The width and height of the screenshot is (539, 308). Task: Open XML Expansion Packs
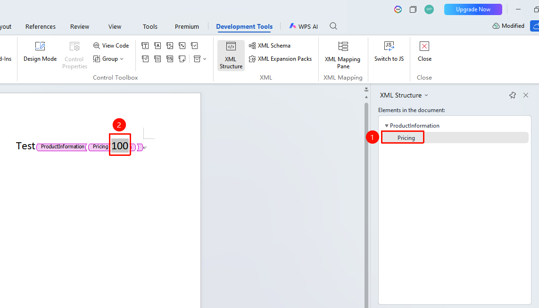coord(280,59)
